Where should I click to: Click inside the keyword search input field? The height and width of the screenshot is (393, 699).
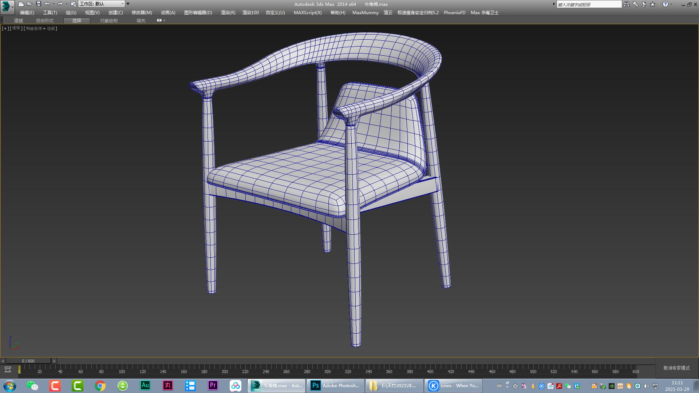pos(589,4)
